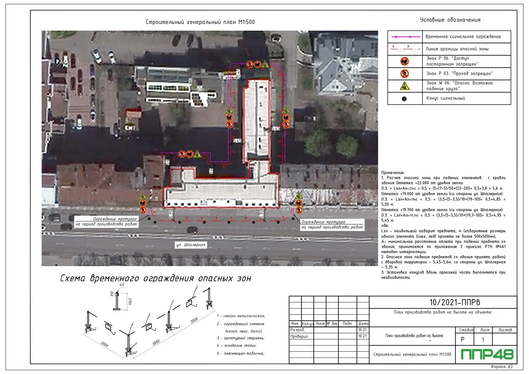The width and height of the screenshot is (529, 374).
Task: Click the 'Строительный генеральный план М1:500' top title
Action: [200, 22]
